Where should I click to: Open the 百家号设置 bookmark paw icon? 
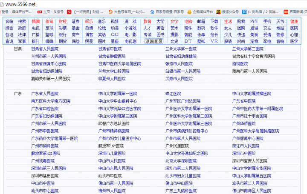152,12
